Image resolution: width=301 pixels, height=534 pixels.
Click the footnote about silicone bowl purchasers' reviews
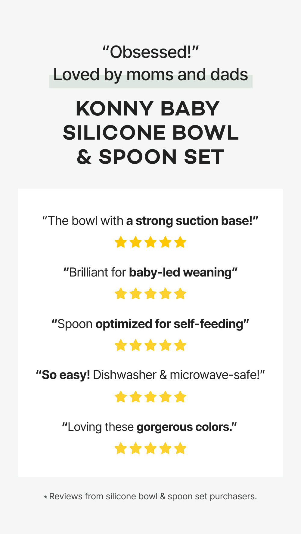tap(150, 497)
